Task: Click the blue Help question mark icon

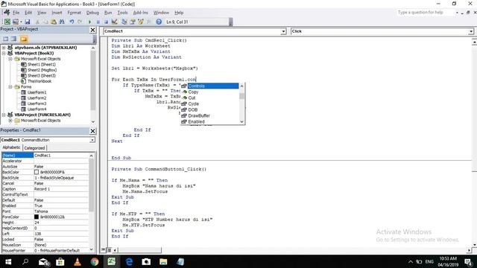Action: pos(159,22)
